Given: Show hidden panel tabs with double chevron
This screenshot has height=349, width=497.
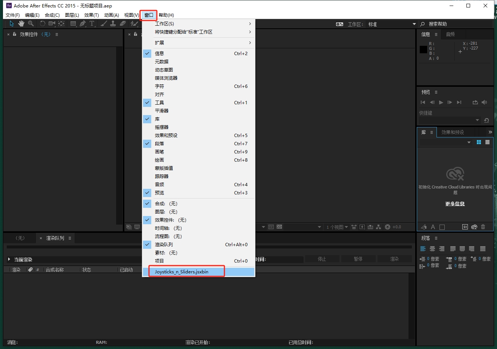Looking at the screenshot, I should pos(490,132).
